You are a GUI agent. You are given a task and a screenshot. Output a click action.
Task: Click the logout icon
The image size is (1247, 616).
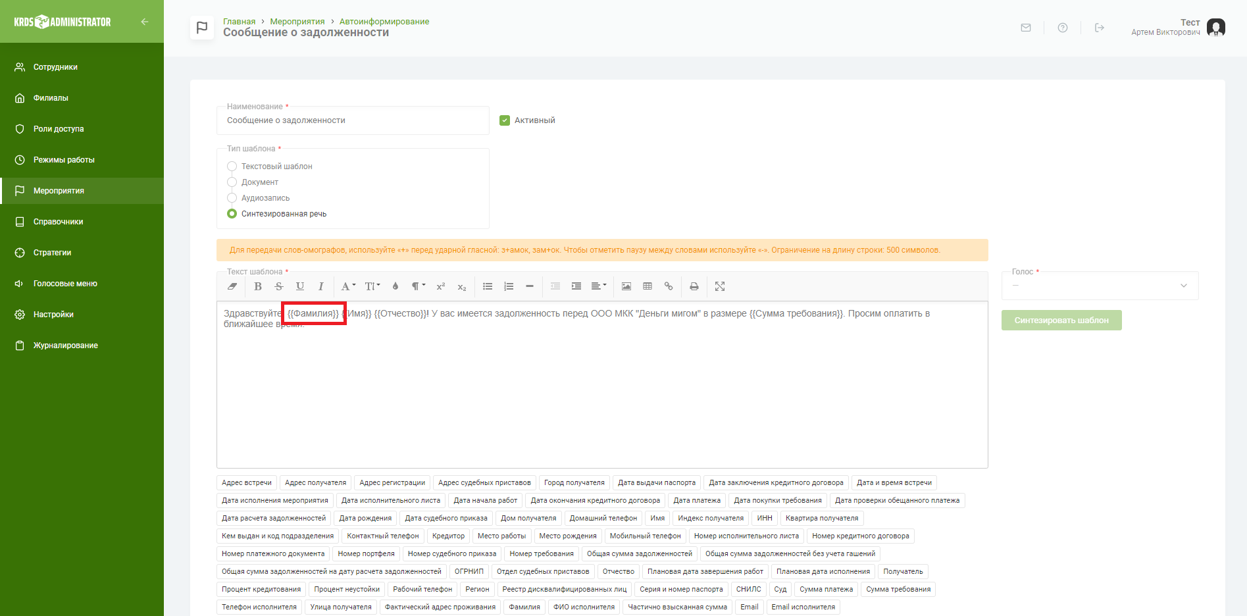tap(1100, 28)
